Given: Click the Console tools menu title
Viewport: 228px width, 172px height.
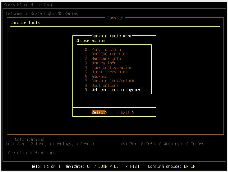Looking at the screenshot, I should click(x=112, y=36).
